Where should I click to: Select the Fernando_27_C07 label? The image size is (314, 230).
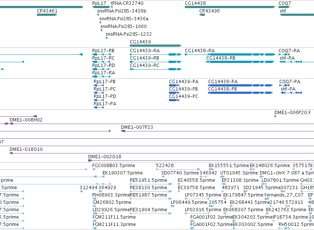pos(284,195)
